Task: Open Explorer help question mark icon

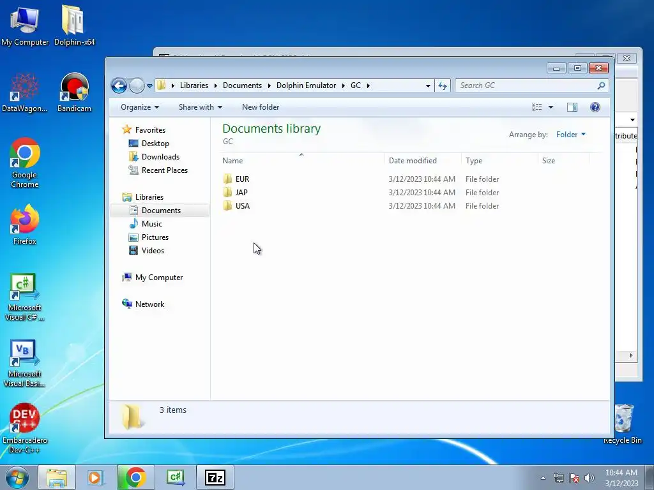Action: coord(595,107)
